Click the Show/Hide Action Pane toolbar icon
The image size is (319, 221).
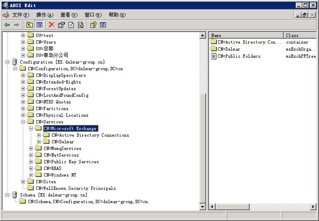tap(103, 25)
